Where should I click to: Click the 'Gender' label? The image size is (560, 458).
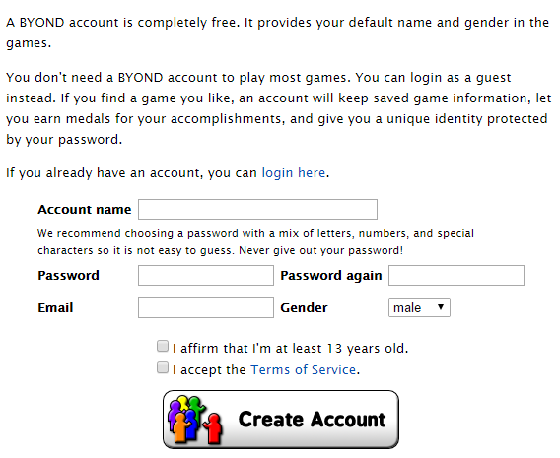[304, 308]
